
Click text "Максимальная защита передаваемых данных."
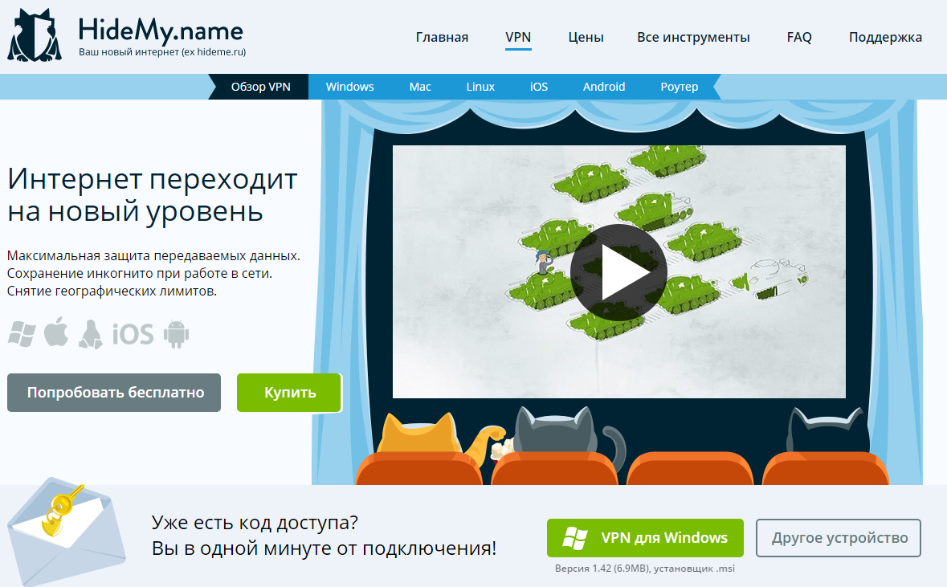[153, 256]
